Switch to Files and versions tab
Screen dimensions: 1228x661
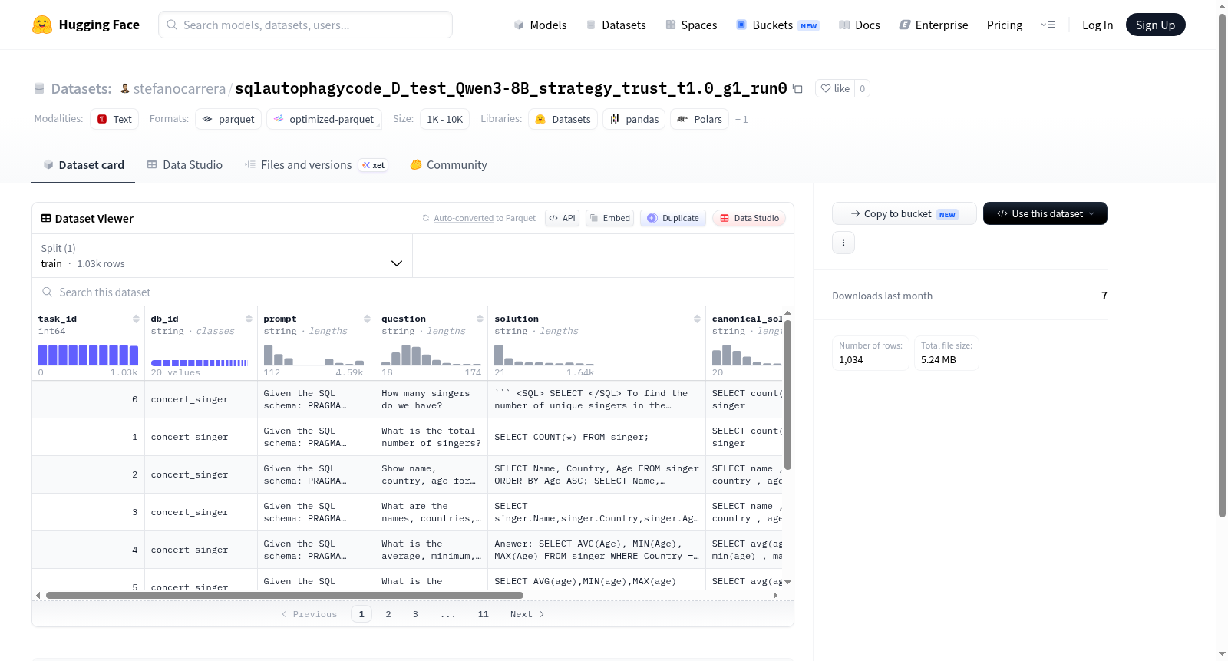tap(316, 164)
